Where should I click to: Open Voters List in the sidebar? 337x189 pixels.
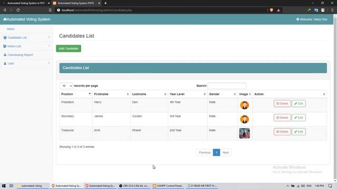(14, 46)
